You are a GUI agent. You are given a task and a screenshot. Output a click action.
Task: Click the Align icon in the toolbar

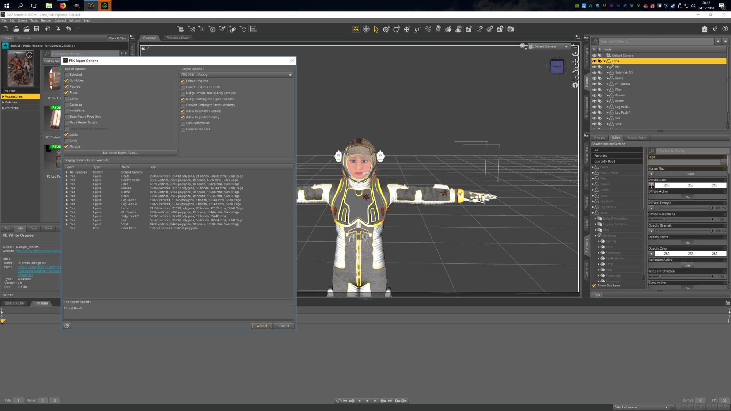coord(253,29)
